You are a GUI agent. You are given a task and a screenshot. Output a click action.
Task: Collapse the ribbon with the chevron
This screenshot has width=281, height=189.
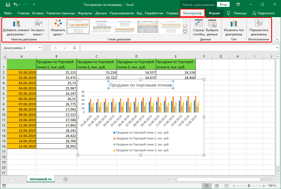coord(277,40)
